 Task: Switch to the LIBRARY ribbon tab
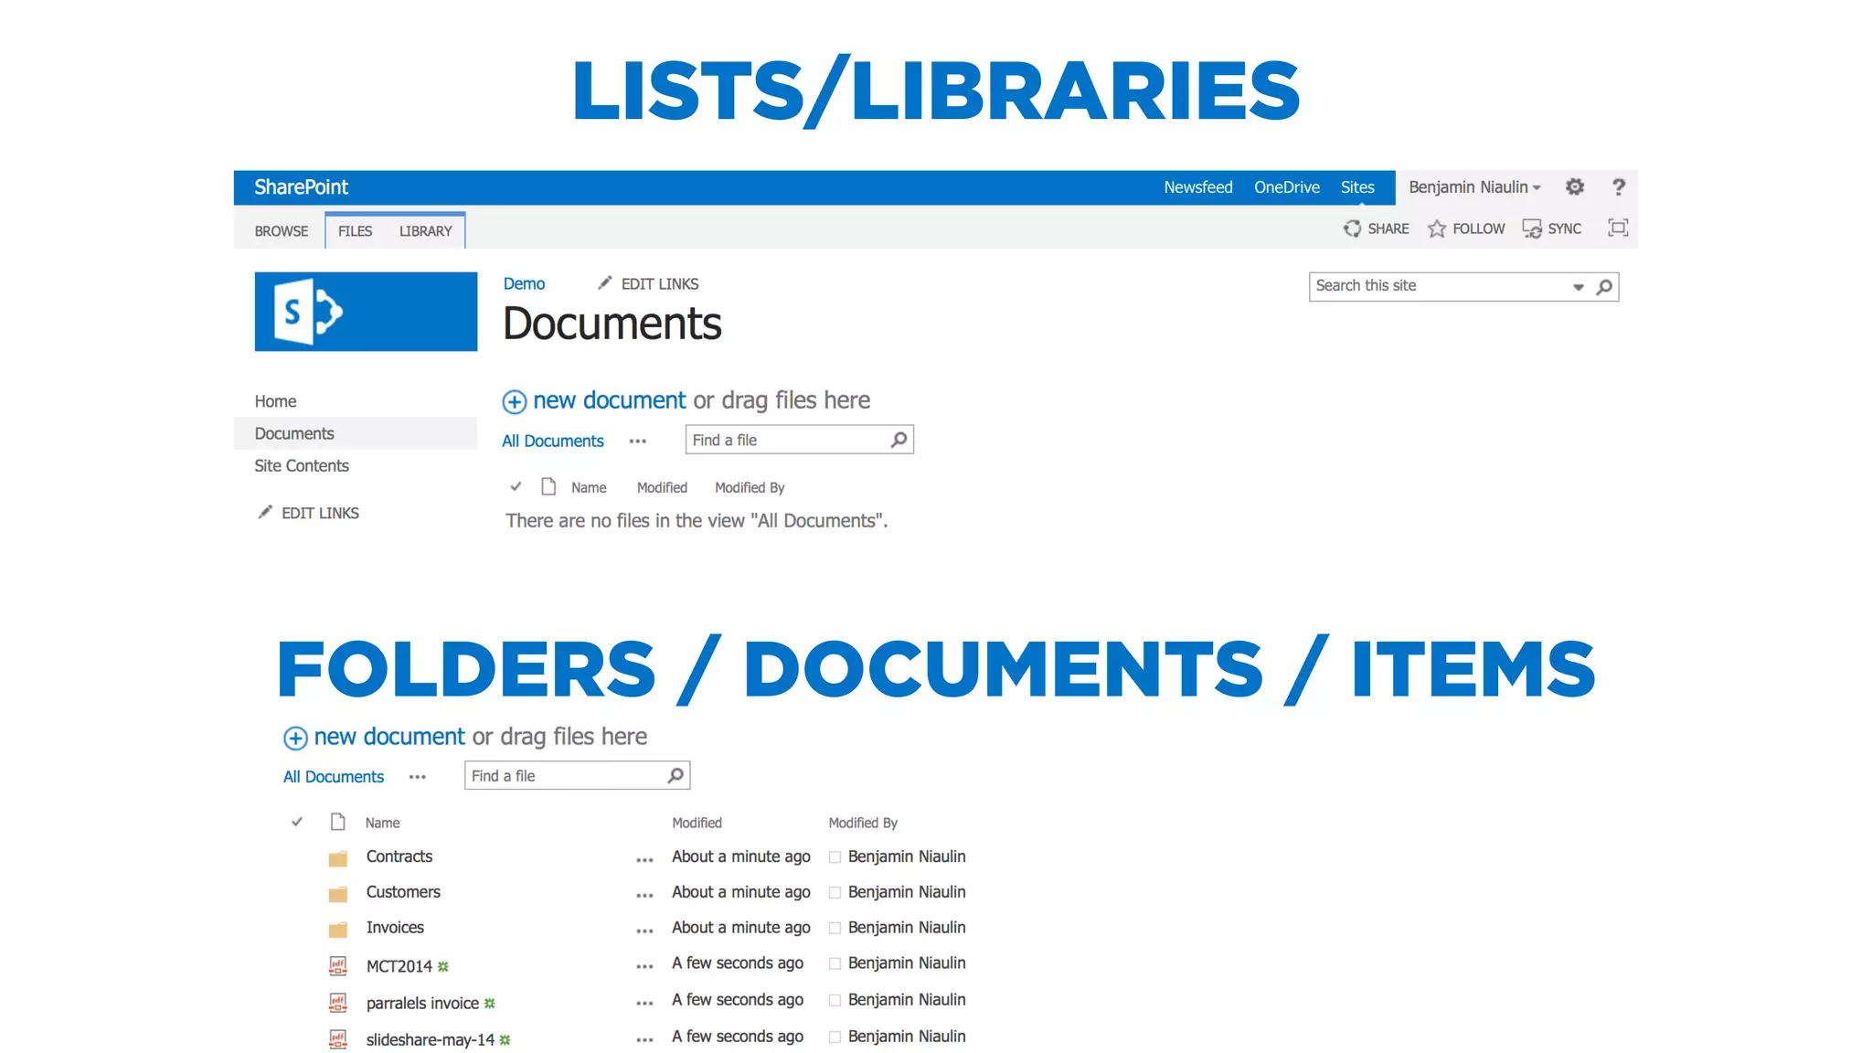point(425,231)
